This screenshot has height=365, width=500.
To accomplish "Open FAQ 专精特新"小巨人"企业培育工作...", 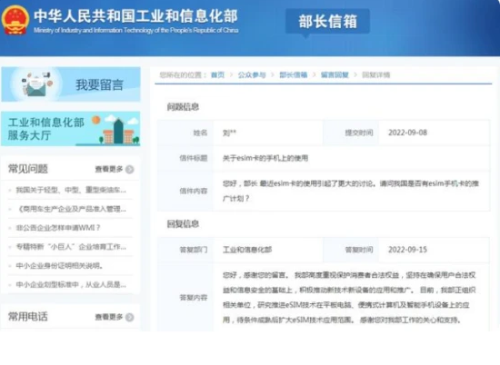I will [71, 247].
